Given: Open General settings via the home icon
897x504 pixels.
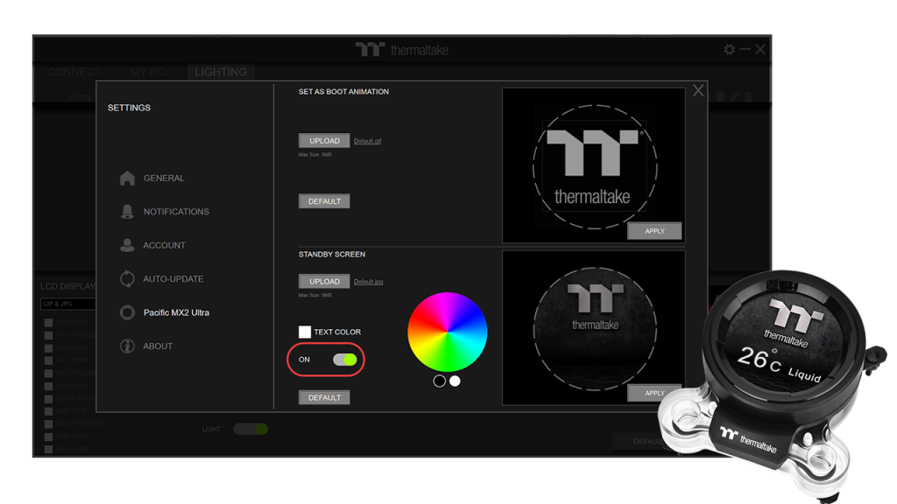Looking at the screenshot, I should (x=127, y=178).
